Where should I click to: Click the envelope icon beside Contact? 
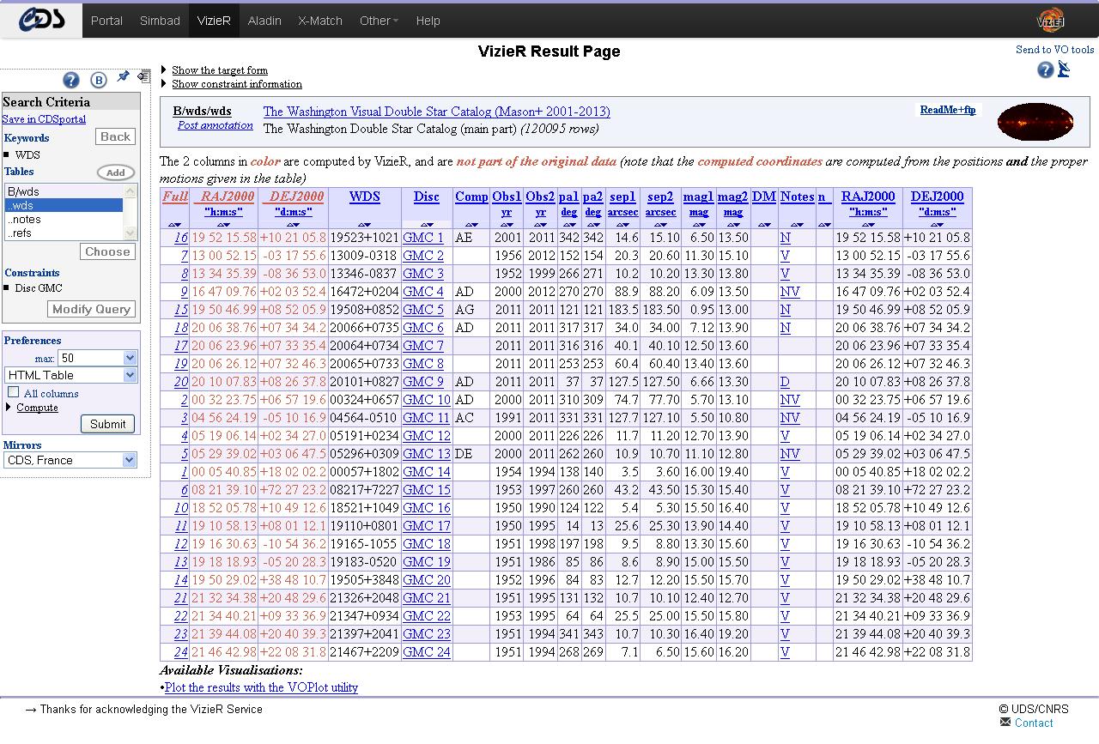click(1005, 723)
